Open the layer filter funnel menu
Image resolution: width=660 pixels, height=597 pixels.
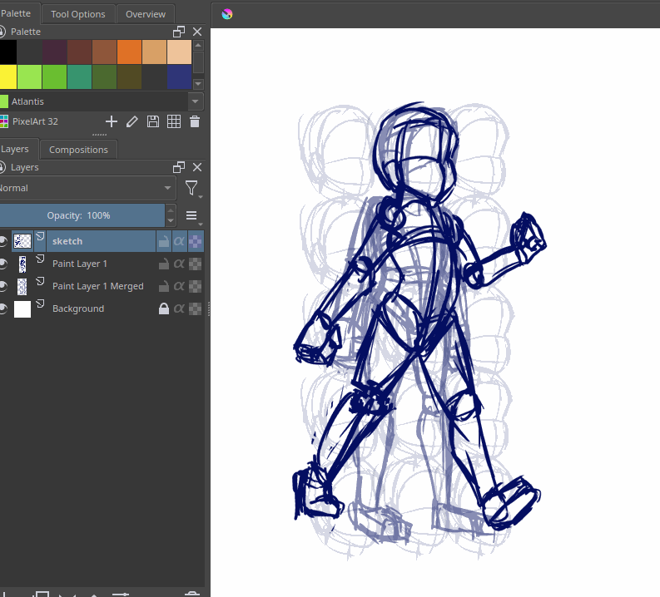193,188
